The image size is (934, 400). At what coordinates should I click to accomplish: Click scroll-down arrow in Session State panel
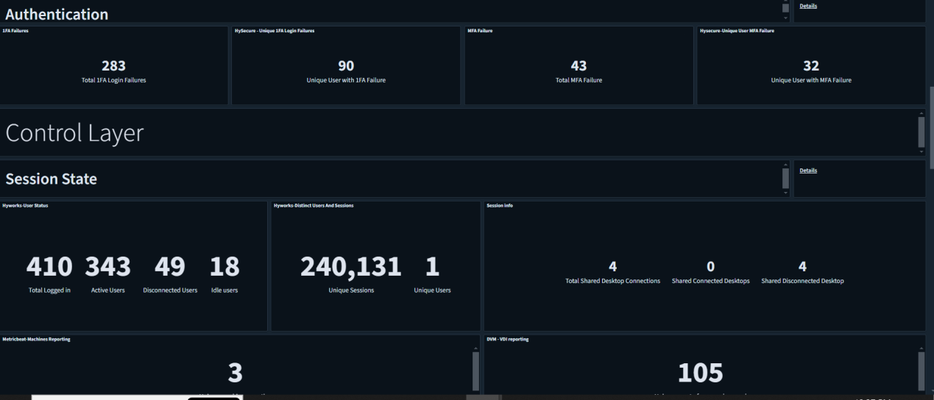(x=785, y=193)
